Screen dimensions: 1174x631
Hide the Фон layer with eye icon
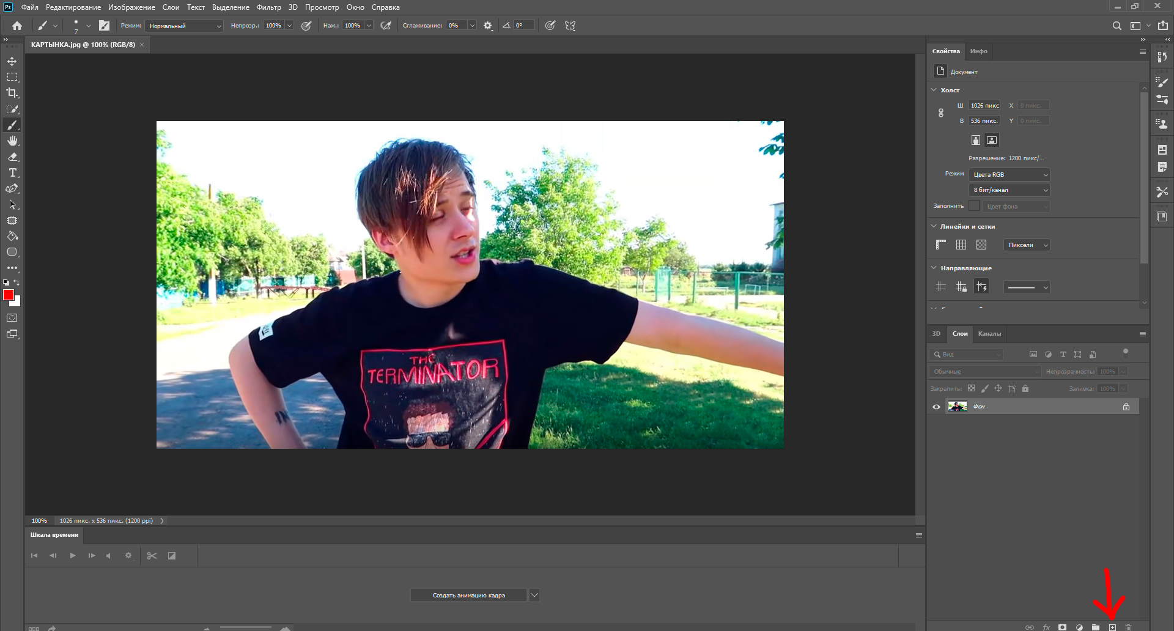(x=936, y=407)
